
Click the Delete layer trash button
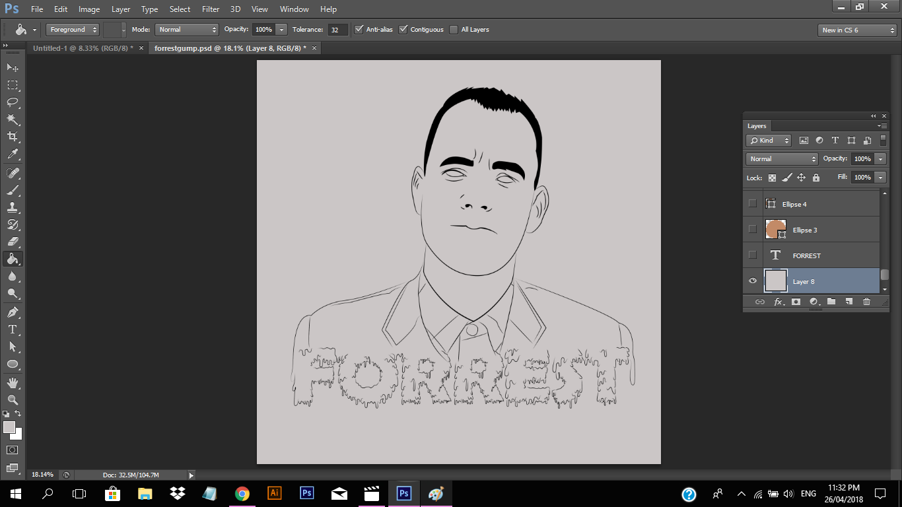[866, 301]
